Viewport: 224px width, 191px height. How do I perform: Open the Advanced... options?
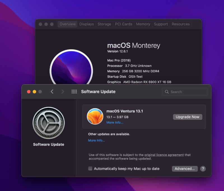tap(185, 169)
